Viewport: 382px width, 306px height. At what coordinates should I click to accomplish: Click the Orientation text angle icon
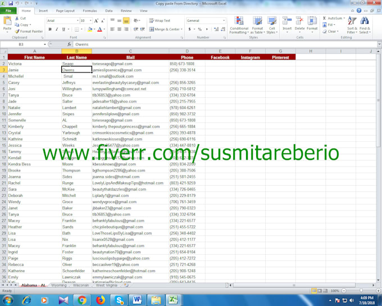(136, 20)
